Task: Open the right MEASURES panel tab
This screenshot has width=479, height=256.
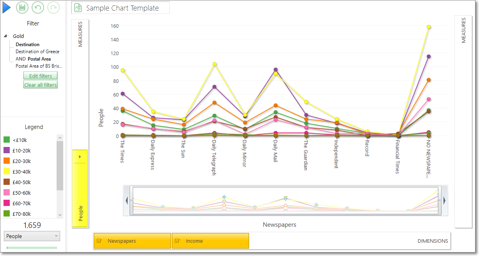Action: point(464,30)
